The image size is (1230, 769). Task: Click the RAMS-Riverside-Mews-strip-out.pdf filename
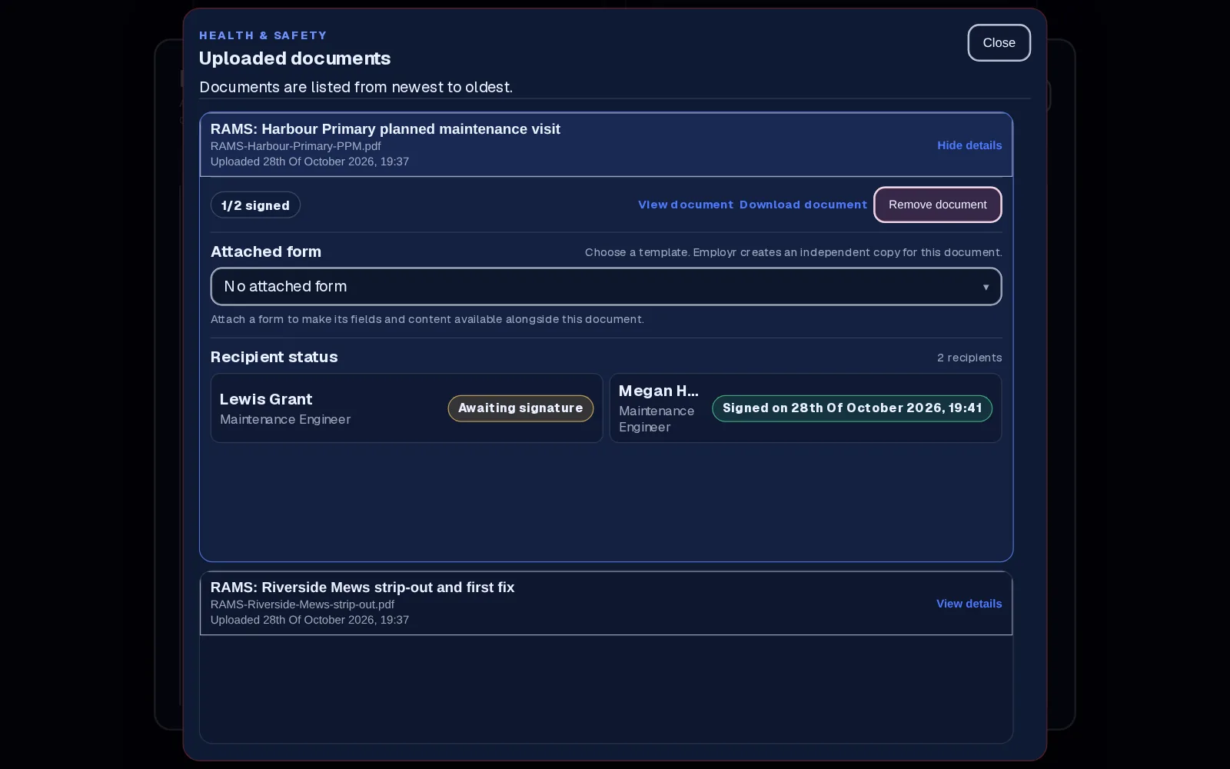point(302,604)
